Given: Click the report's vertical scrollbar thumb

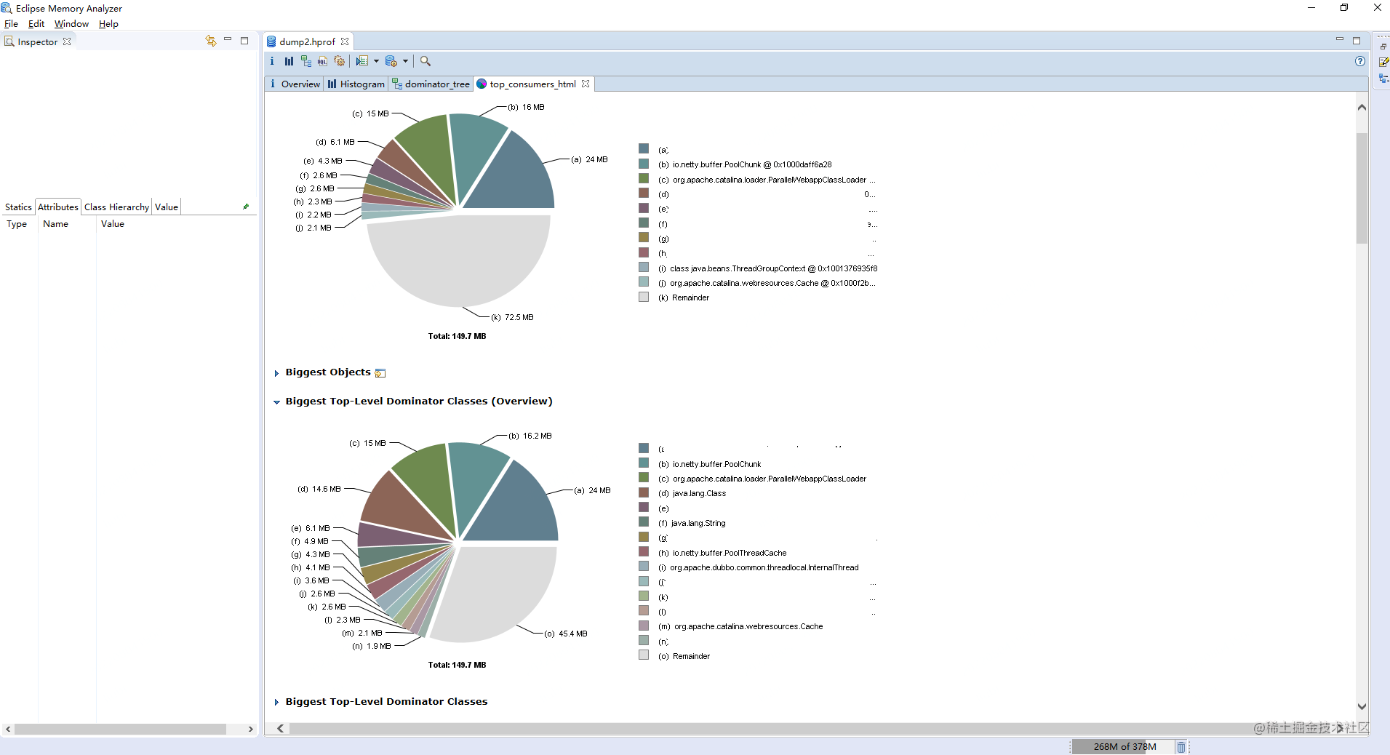Looking at the screenshot, I should [x=1362, y=188].
